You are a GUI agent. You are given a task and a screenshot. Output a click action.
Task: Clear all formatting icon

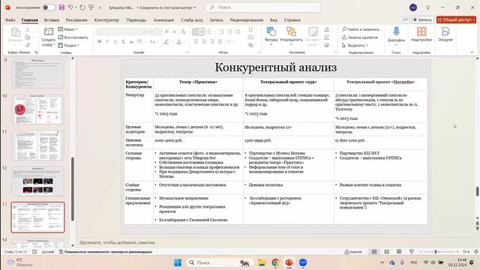click(x=183, y=31)
